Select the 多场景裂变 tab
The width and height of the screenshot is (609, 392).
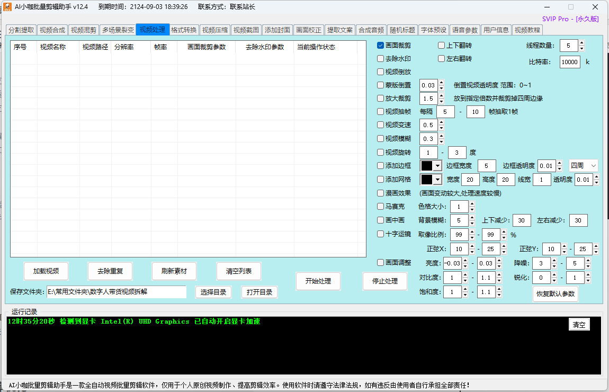tap(118, 30)
